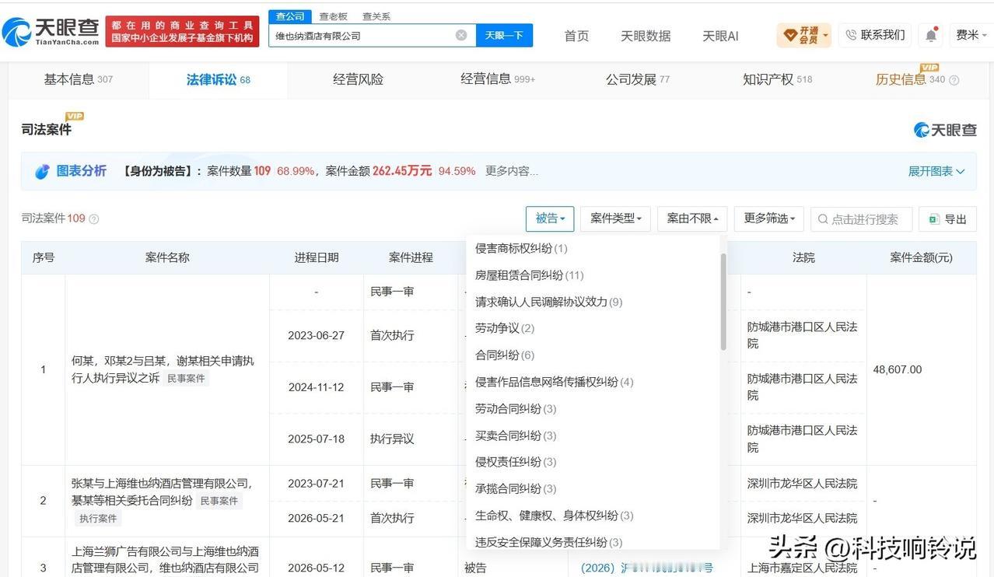
Task: Select the 查老板 search tab
Action: click(333, 16)
